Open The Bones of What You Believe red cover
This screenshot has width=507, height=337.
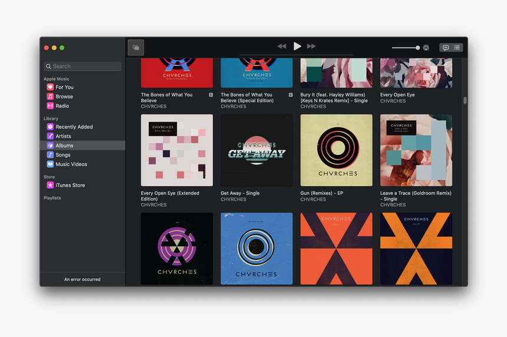tap(177, 73)
